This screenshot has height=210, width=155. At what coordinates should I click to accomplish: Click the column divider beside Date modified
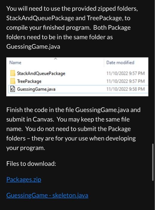point(104,62)
